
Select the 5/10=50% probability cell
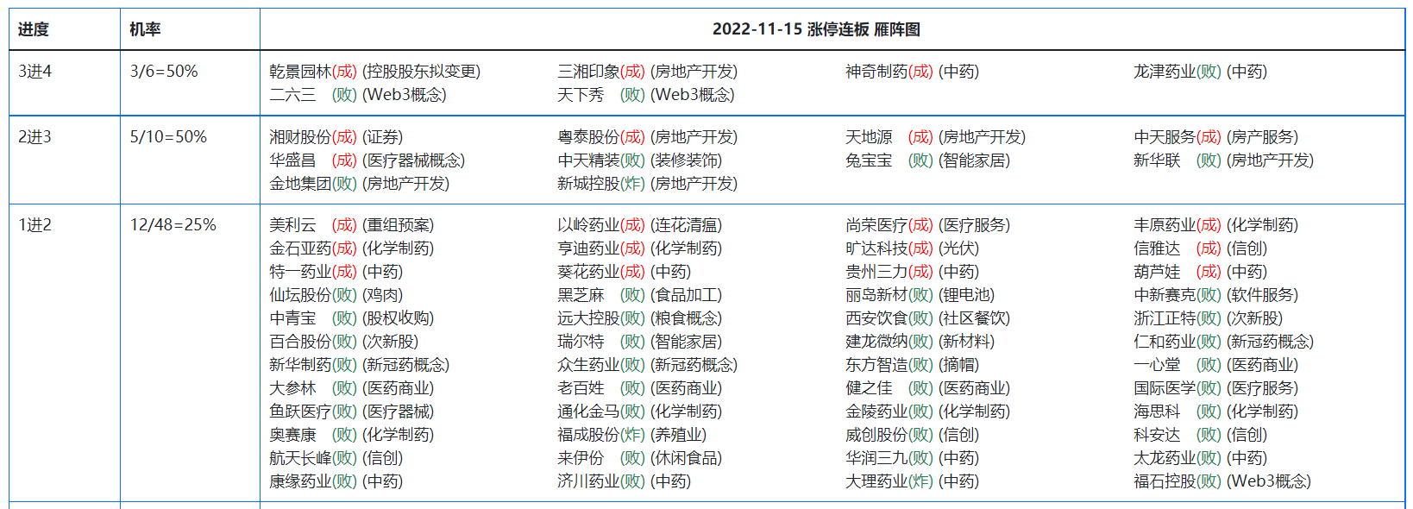[x=168, y=137]
